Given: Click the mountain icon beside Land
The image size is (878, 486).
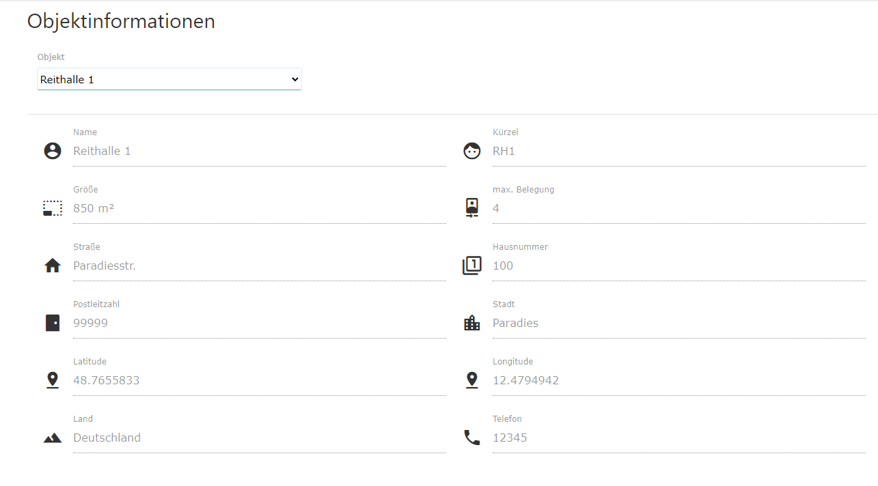Looking at the screenshot, I should (53, 438).
